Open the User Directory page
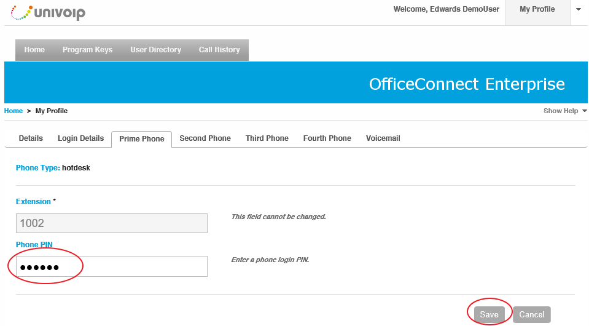Screen dimensions: 589x326 tap(156, 50)
